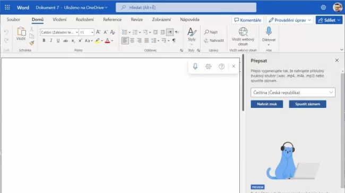The width and height of the screenshot is (345, 193).
Task: Toggle italic formatting
Action: (x=51, y=41)
